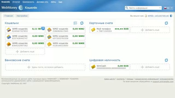Click the WMX wallet icon
This screenshot has width=175, height=98.
click(49, 44)
